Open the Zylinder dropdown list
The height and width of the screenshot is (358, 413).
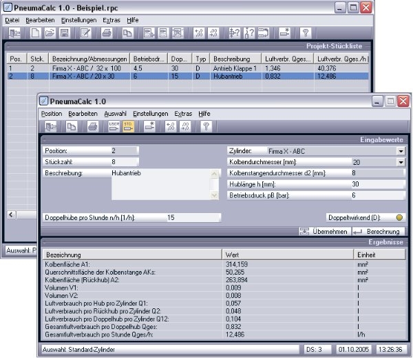(x=401, y=150)
